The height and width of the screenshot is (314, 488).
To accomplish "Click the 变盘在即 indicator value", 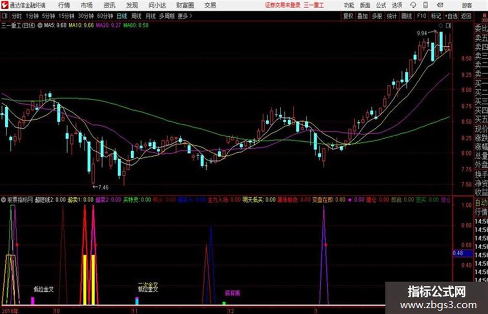I will click(328, 200).
